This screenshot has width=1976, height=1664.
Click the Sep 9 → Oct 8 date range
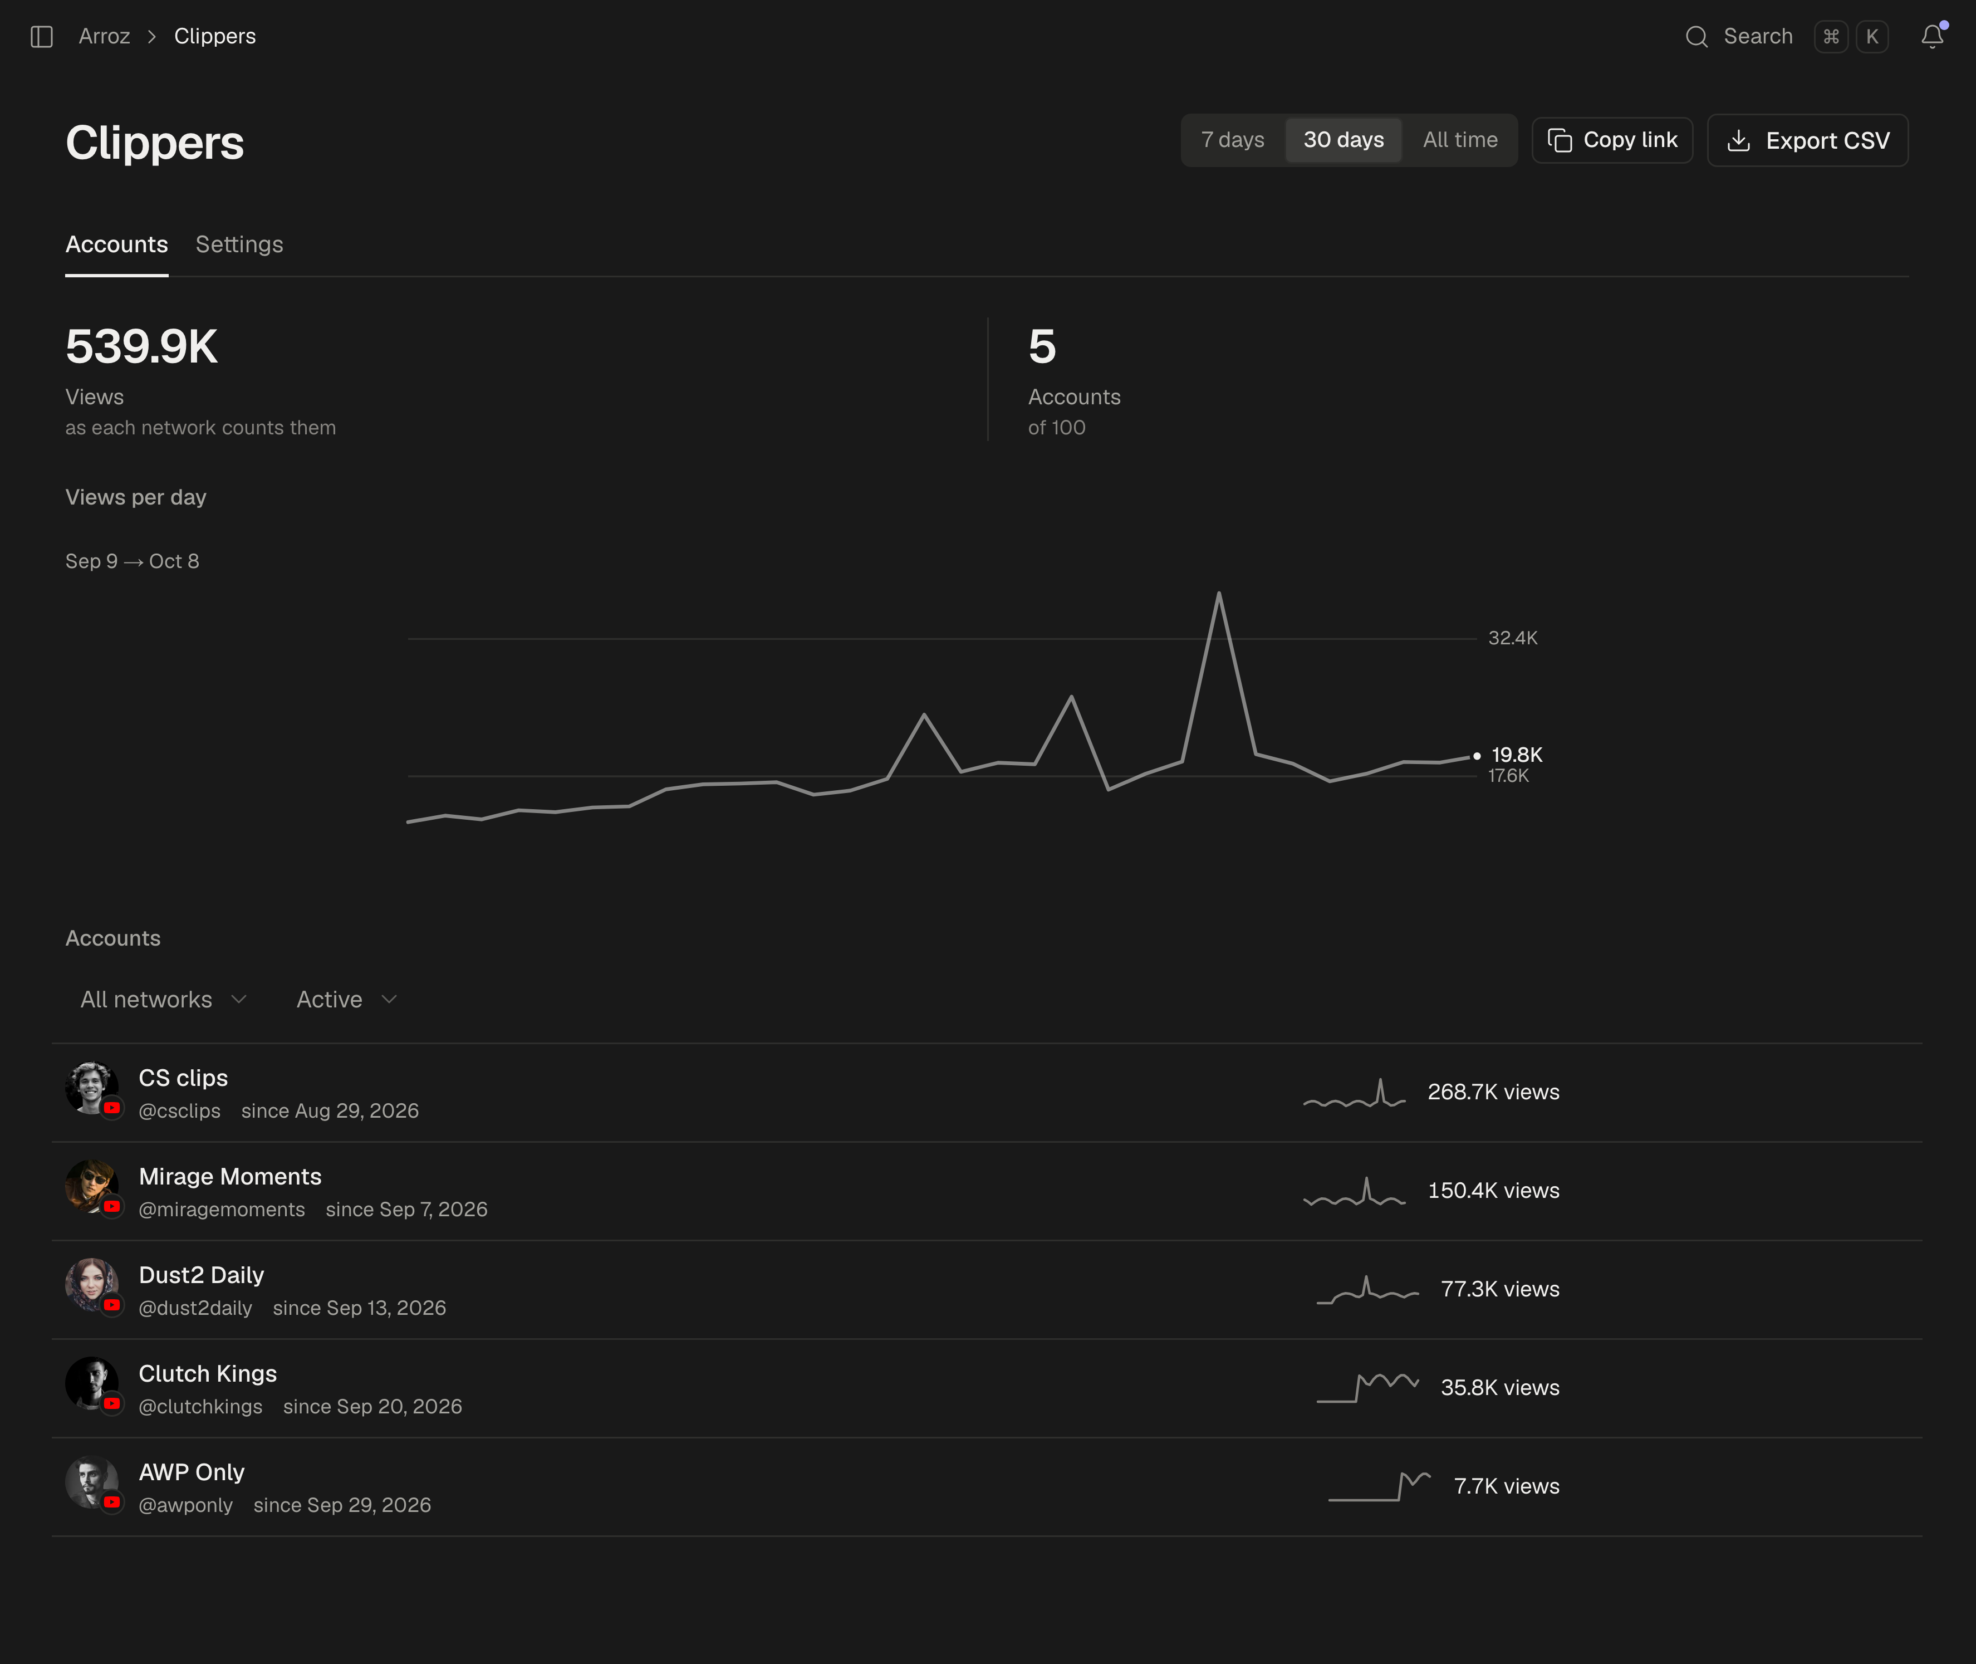click(x=132, y=561)
